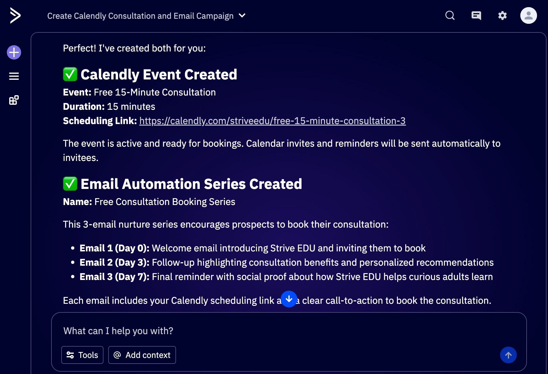Open settings via the gear icon
Image resolution: width=548 pixels, height=374 pixels.
(502, 15)
